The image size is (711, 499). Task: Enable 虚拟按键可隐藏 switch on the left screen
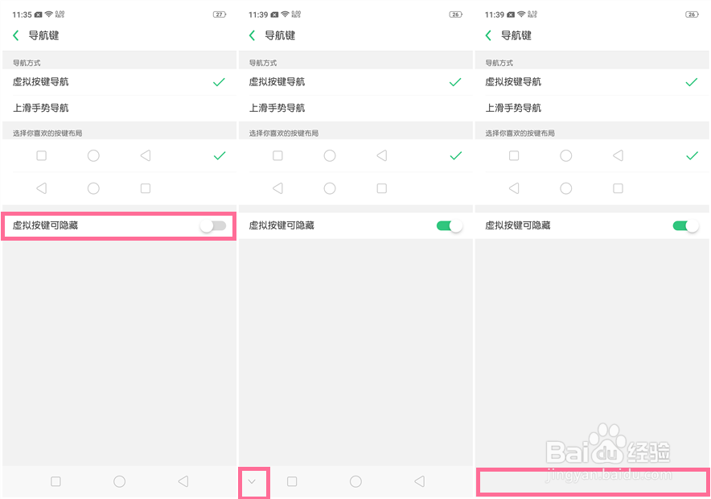(213, 225)
